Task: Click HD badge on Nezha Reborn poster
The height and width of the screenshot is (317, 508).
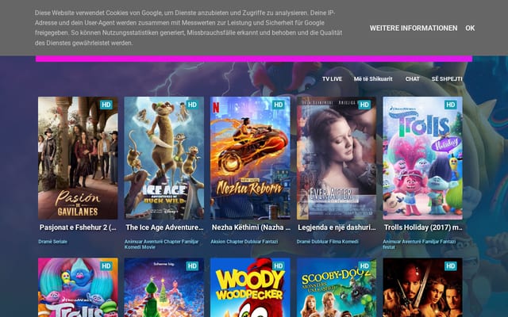Action: pyautogui.click(x=279, y=105)
